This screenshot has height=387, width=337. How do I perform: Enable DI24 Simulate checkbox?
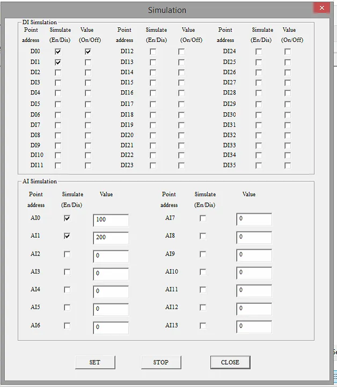(x=259, y=52)
